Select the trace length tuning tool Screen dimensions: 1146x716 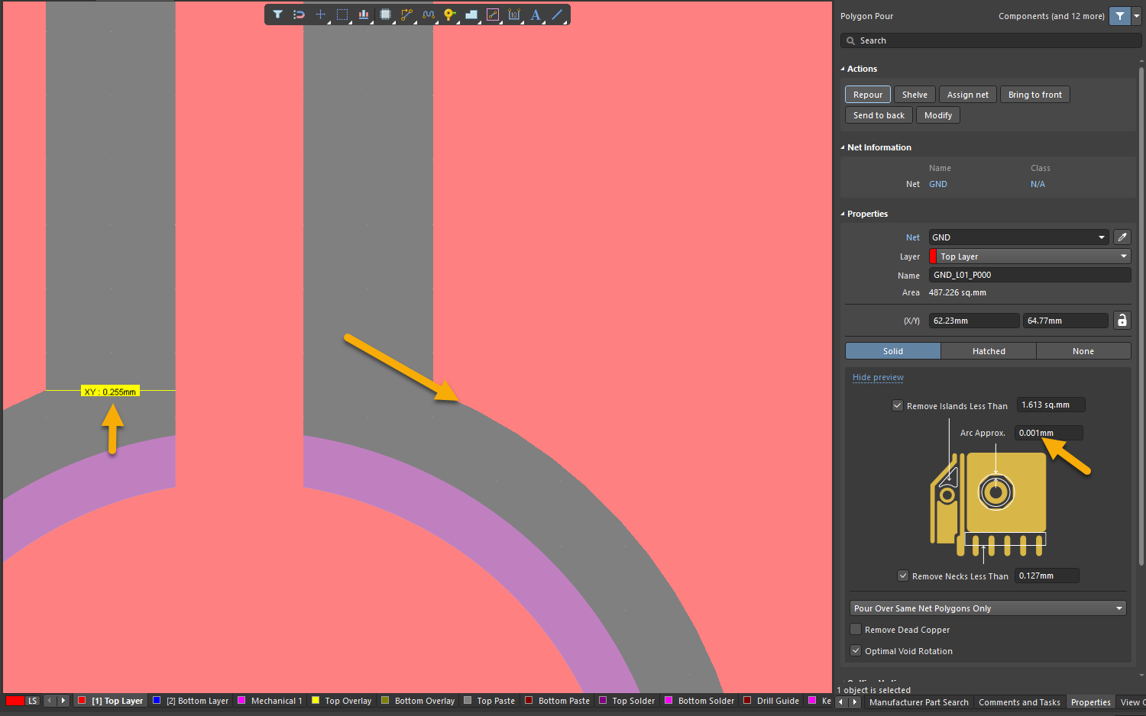point(429,15)
